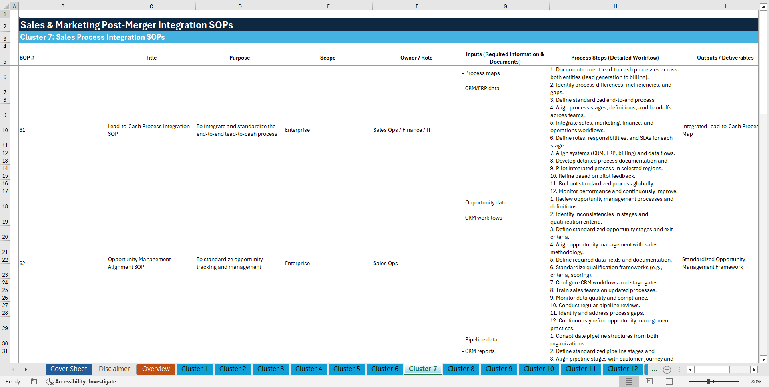This screenshot has height=387, width=769.
Task: Zoom in with the plus icon
Action: 743,381
